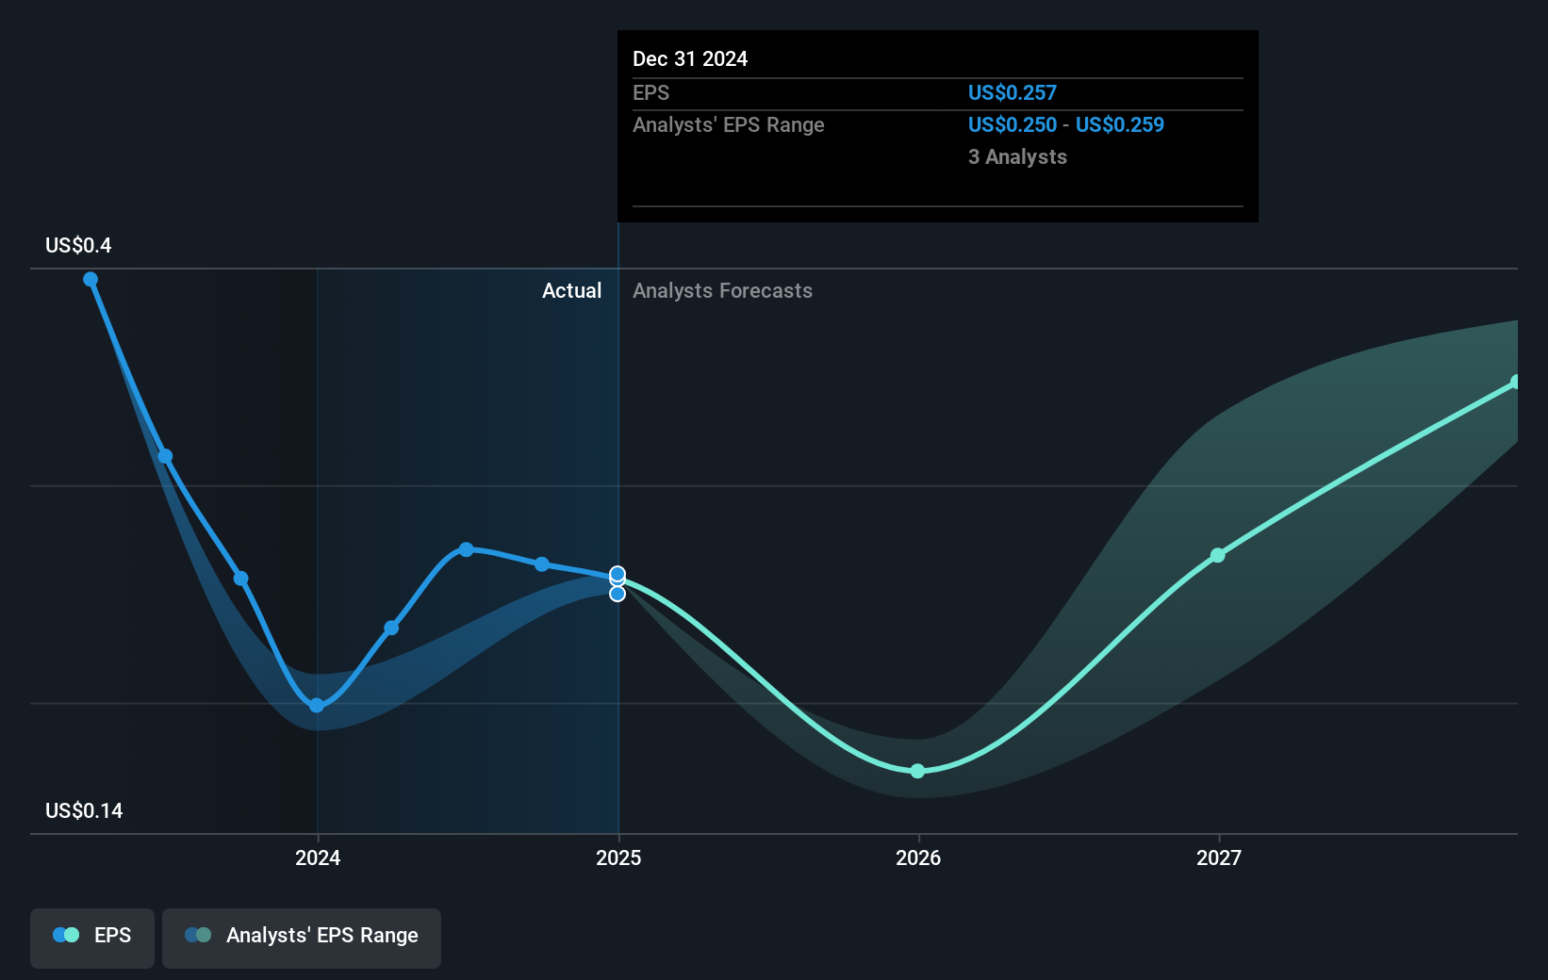The image size is (1548, 980).
Task: Click the 2026 x-axis label
Action: click(x=918, y=857)
